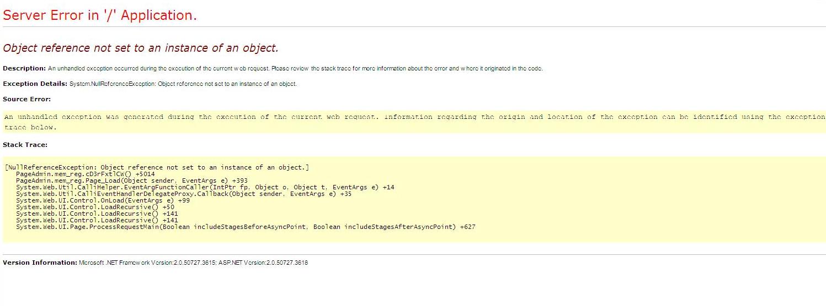
Task: Click the bold 'Exception Details:' label
Action: pyautogui.click(x=35, y=84)
